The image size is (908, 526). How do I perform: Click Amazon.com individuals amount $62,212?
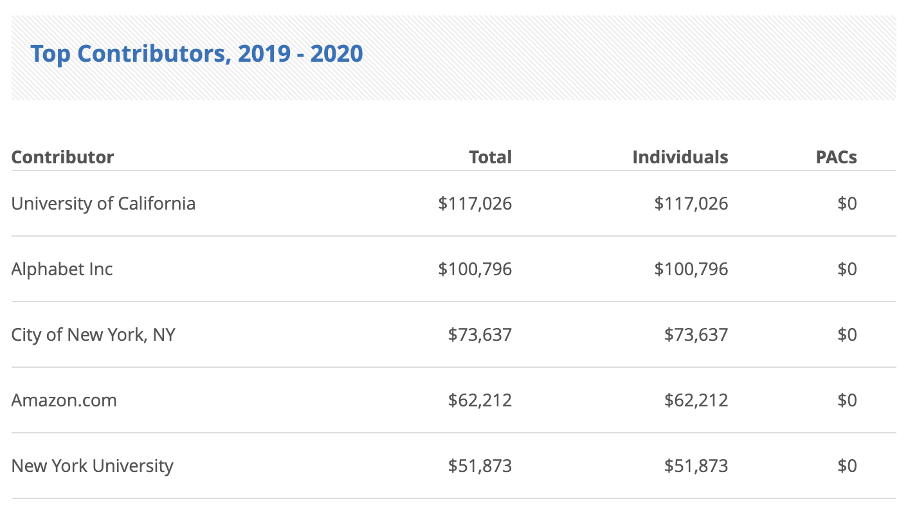[x=696, y=400]
